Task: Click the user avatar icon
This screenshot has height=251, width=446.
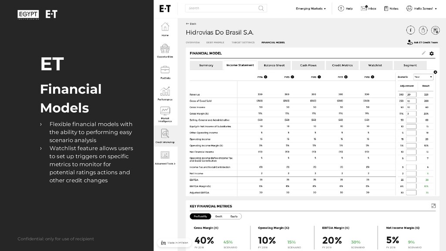Action: coord(409,9)
